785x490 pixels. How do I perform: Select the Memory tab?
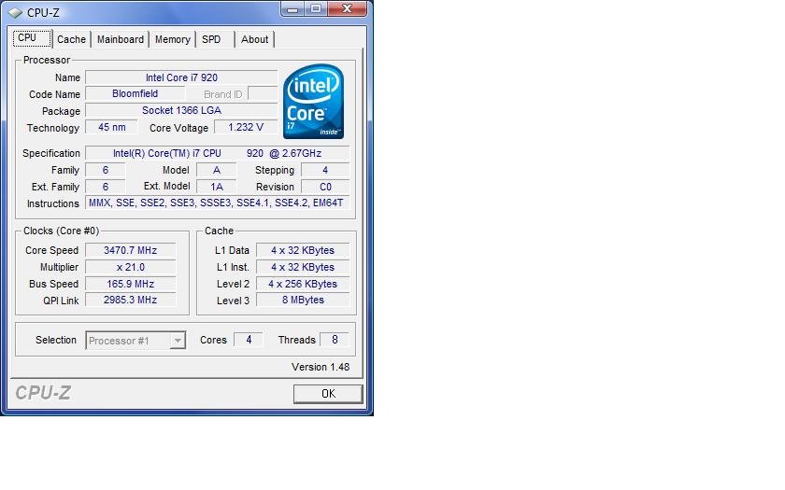click(x=172, y=39)
